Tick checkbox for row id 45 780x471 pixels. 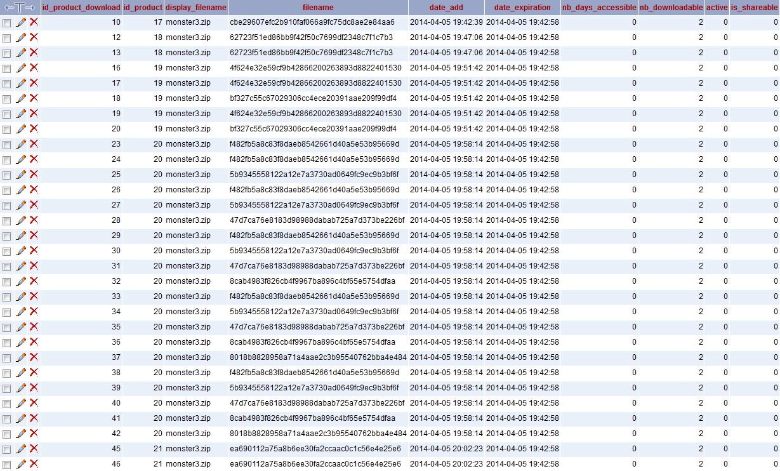6,449
